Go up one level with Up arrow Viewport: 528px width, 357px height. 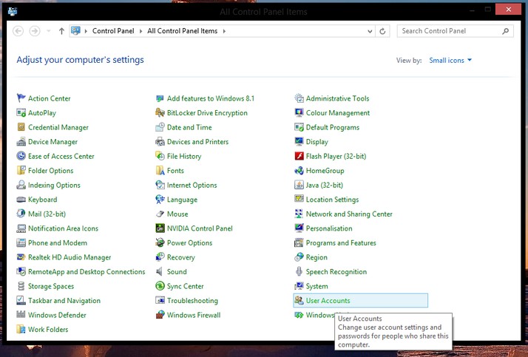click(61, 31)
